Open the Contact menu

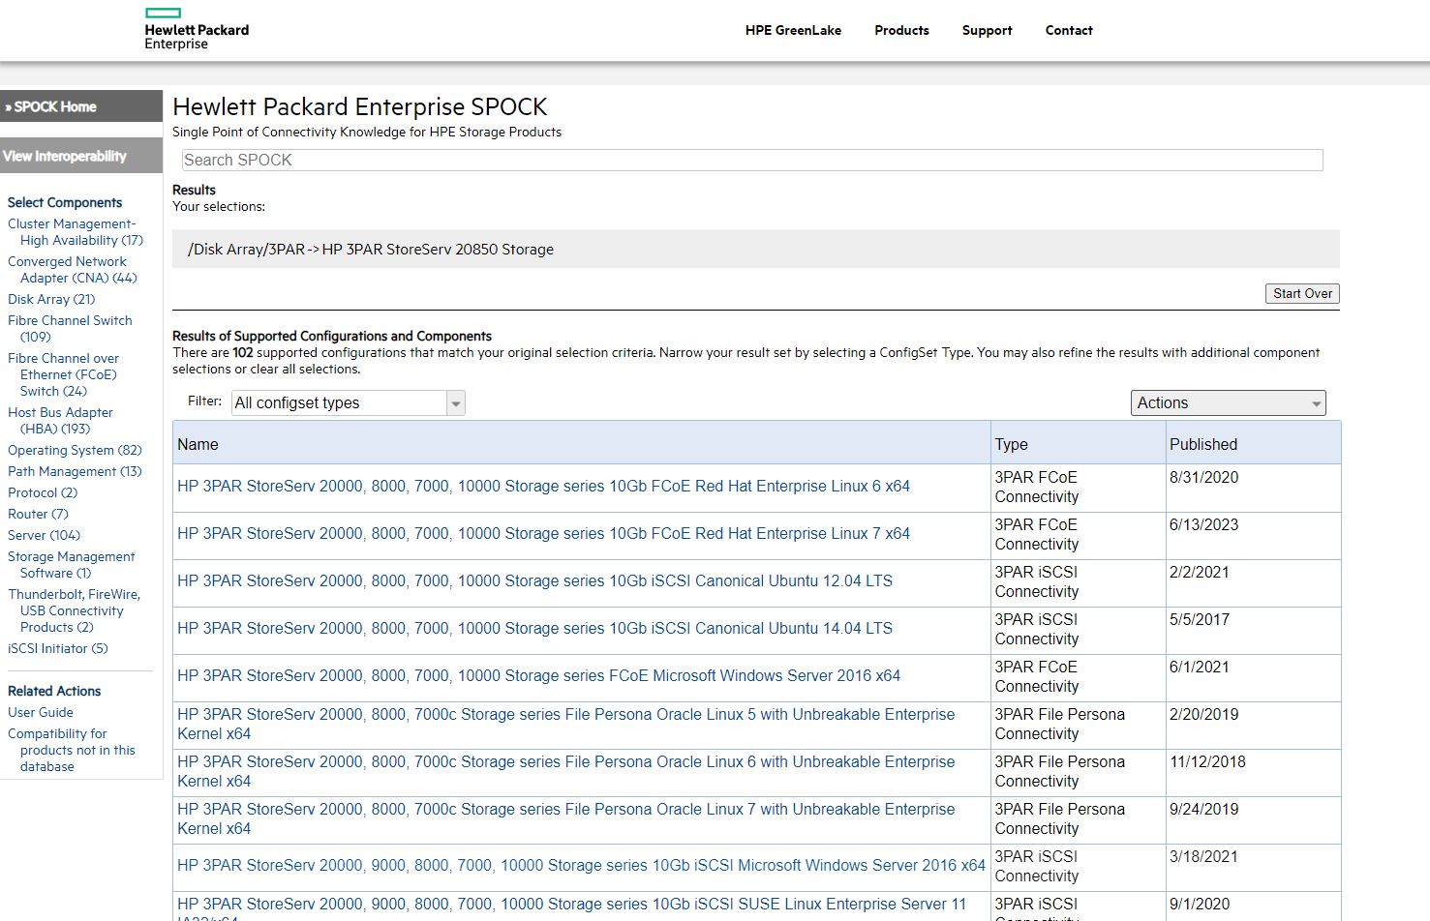(1069, 30)
